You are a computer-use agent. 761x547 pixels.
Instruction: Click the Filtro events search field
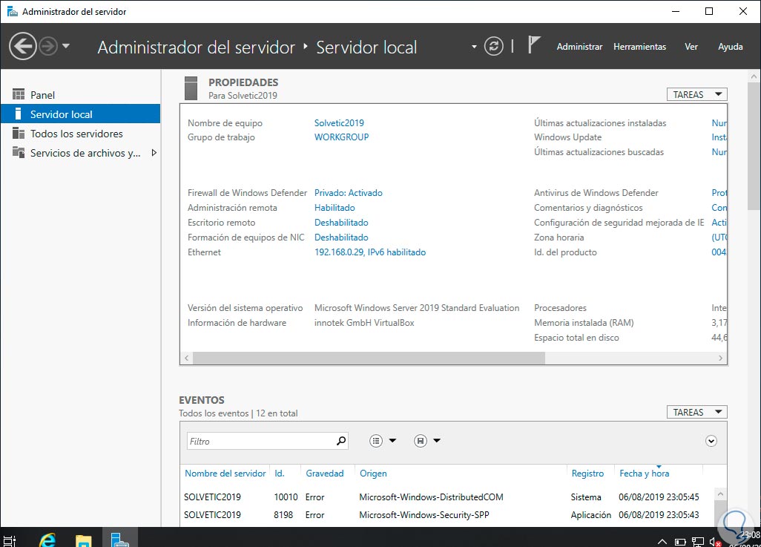click(x=267, y=441)
